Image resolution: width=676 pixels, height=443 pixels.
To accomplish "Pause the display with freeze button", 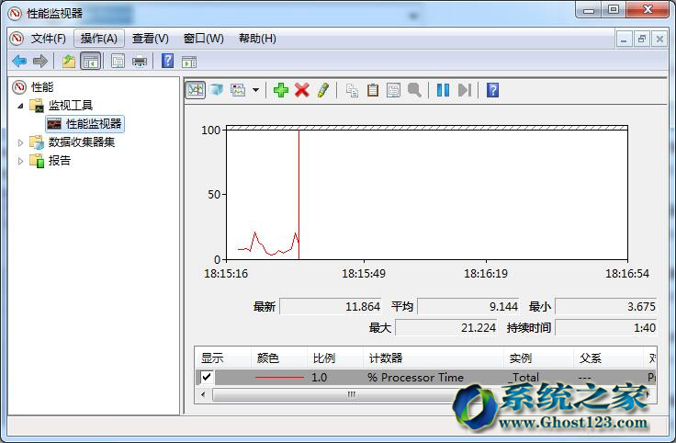I will coord(443,90).
